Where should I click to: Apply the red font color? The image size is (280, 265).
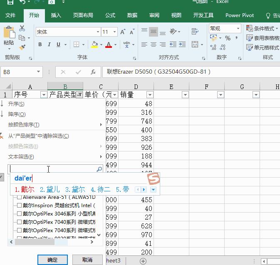[109, 45]
